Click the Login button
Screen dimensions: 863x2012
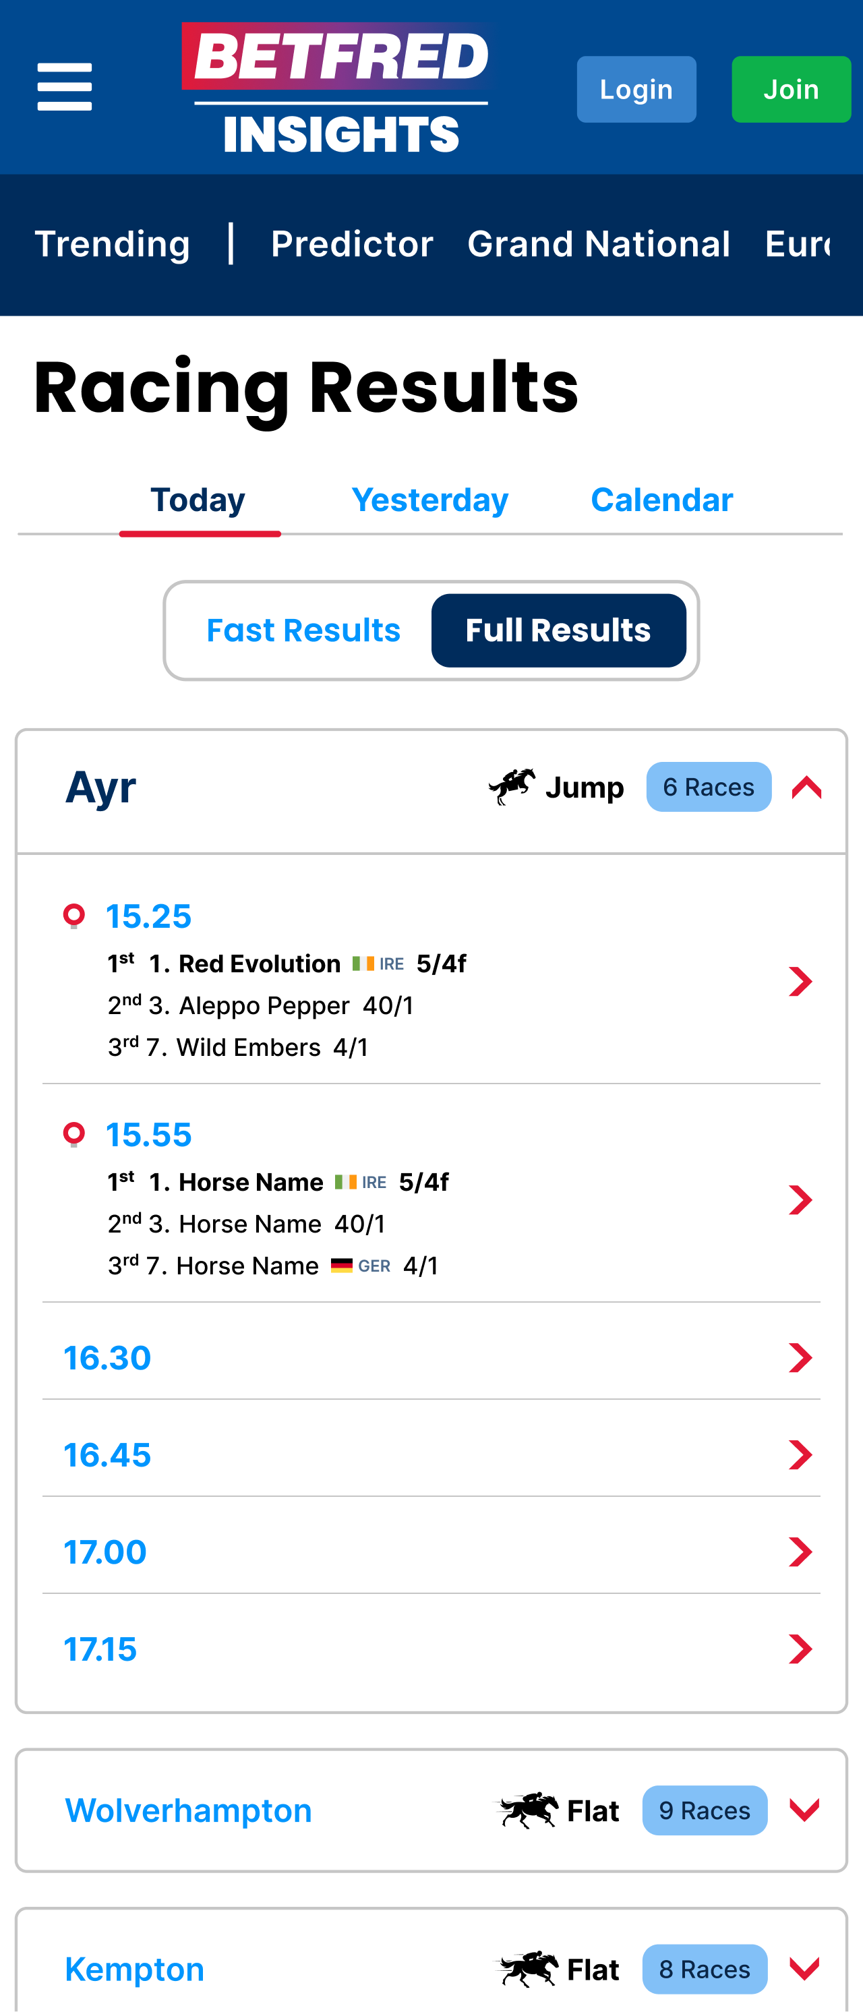pyautogui.click(x=636, y=89)
